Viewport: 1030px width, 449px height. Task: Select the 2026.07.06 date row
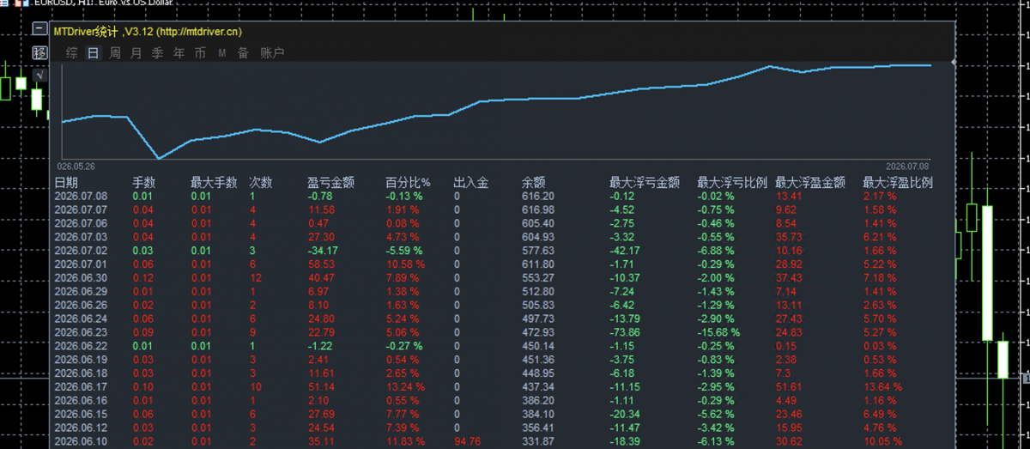coord(81,223)
